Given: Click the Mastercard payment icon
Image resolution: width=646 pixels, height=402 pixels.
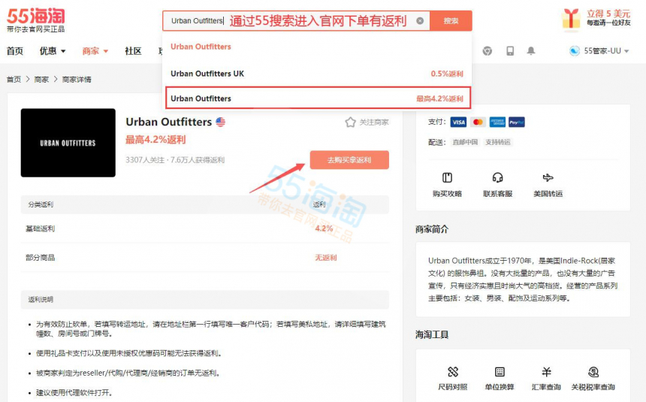Looking at the screenshot, I should coord(478,122).
